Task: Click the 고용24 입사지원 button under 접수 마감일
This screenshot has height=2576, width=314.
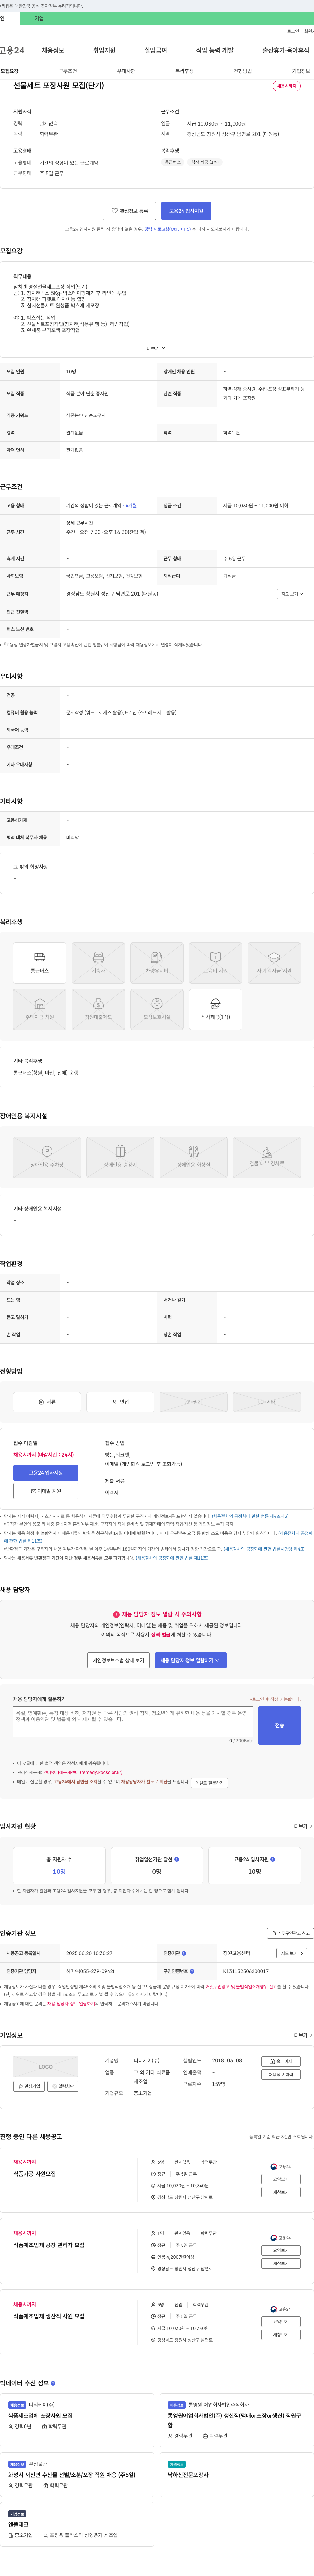Action: tap(46, 1473)
